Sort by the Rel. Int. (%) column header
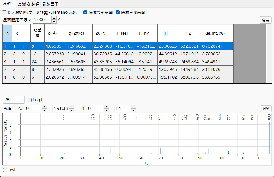This screenshot has width=274, height=177. pos(217,33)
